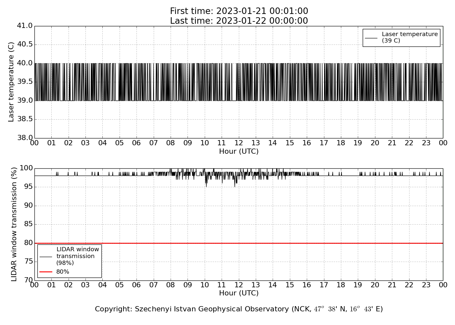
Task: Click the bottom plot's "Hour (UTC)" axis label
Action: (239, 293)
